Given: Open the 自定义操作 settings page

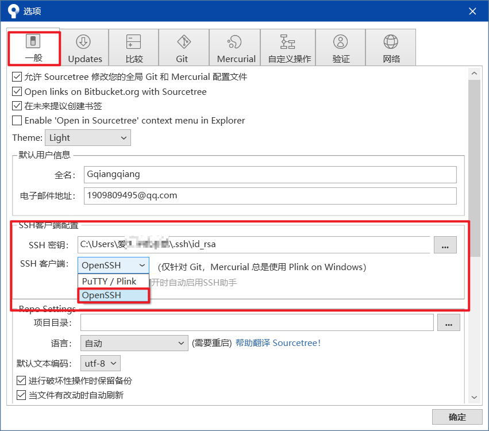Looking at the screenshot, I should tap(291, 47).
